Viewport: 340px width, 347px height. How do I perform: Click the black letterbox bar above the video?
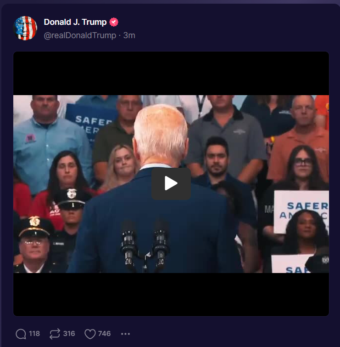171,74
